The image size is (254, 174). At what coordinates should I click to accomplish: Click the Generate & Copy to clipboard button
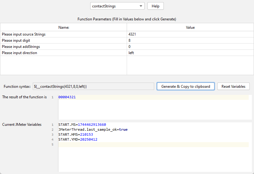point(185,87)
